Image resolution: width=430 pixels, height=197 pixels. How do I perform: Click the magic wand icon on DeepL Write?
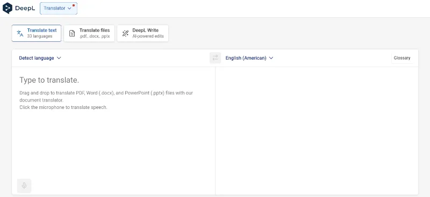point(125,33)
